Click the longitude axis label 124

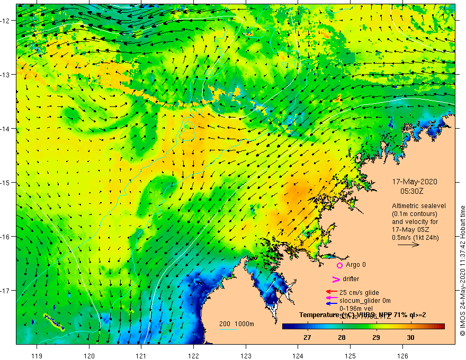click(298, 356)
